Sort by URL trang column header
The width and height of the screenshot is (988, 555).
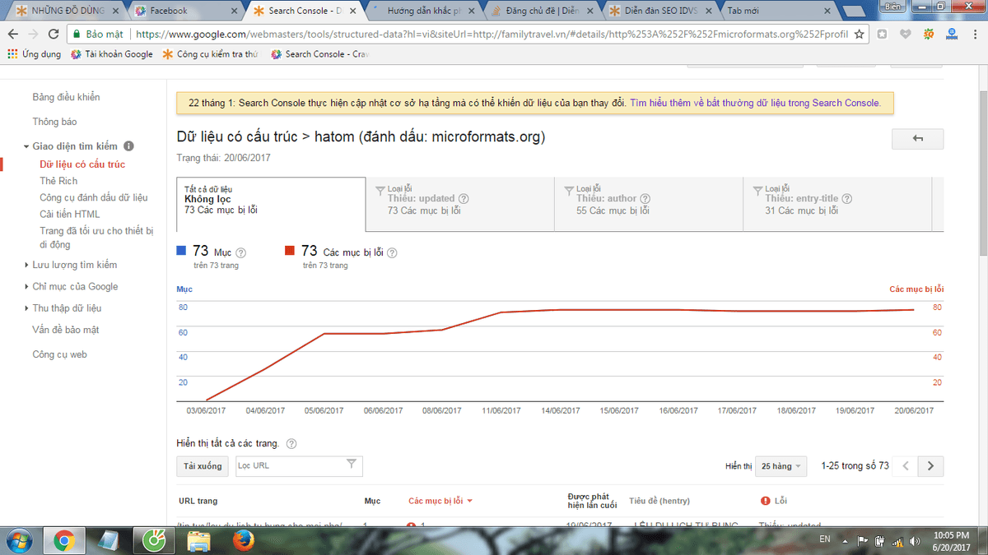click(198, 501)
